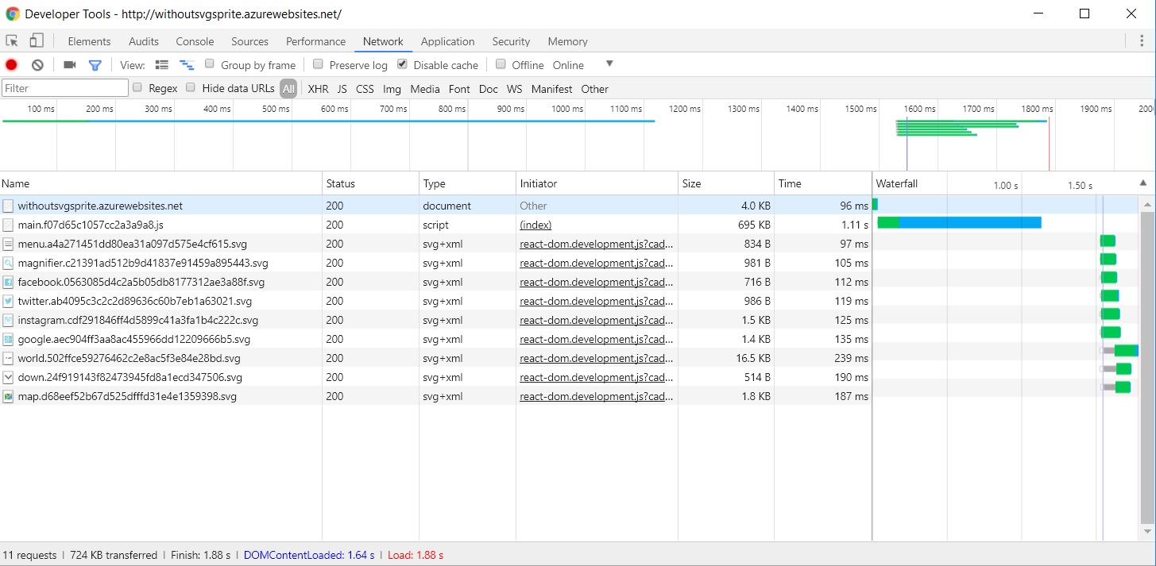This screenshot has height=566, width=1156.
Task: Switch to the Performance tab
Action: pos(315,41)
